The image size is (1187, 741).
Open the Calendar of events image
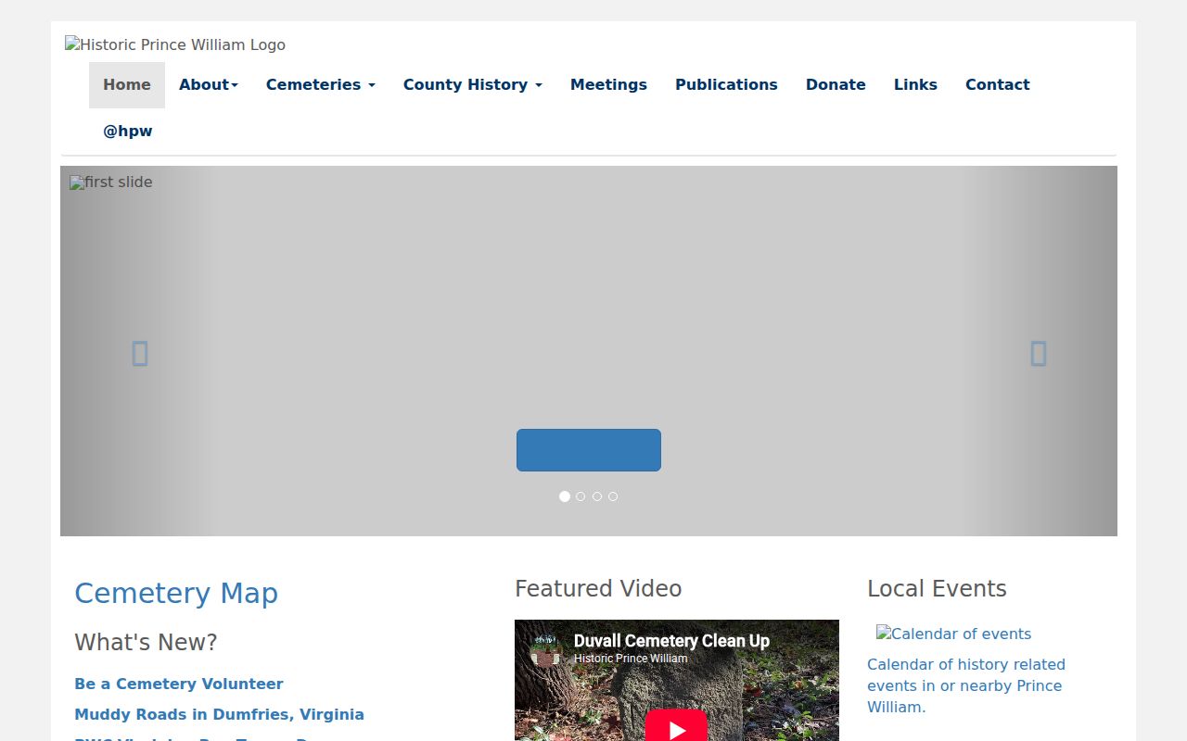953,634
